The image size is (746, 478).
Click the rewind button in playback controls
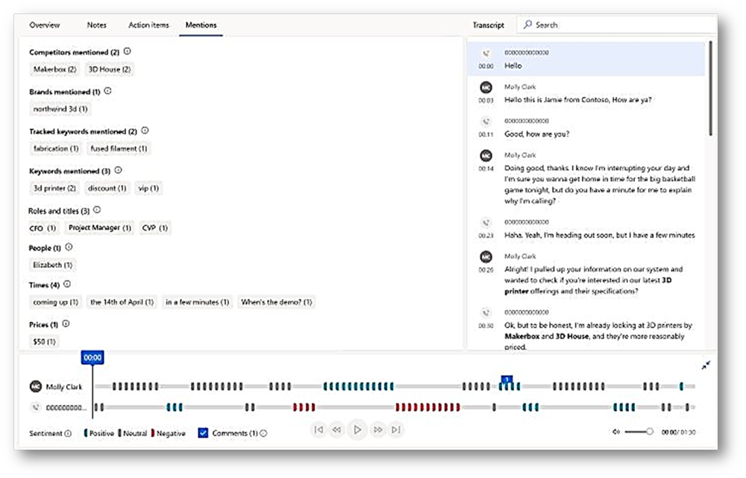pyautogui.click(x=336, y=430)
